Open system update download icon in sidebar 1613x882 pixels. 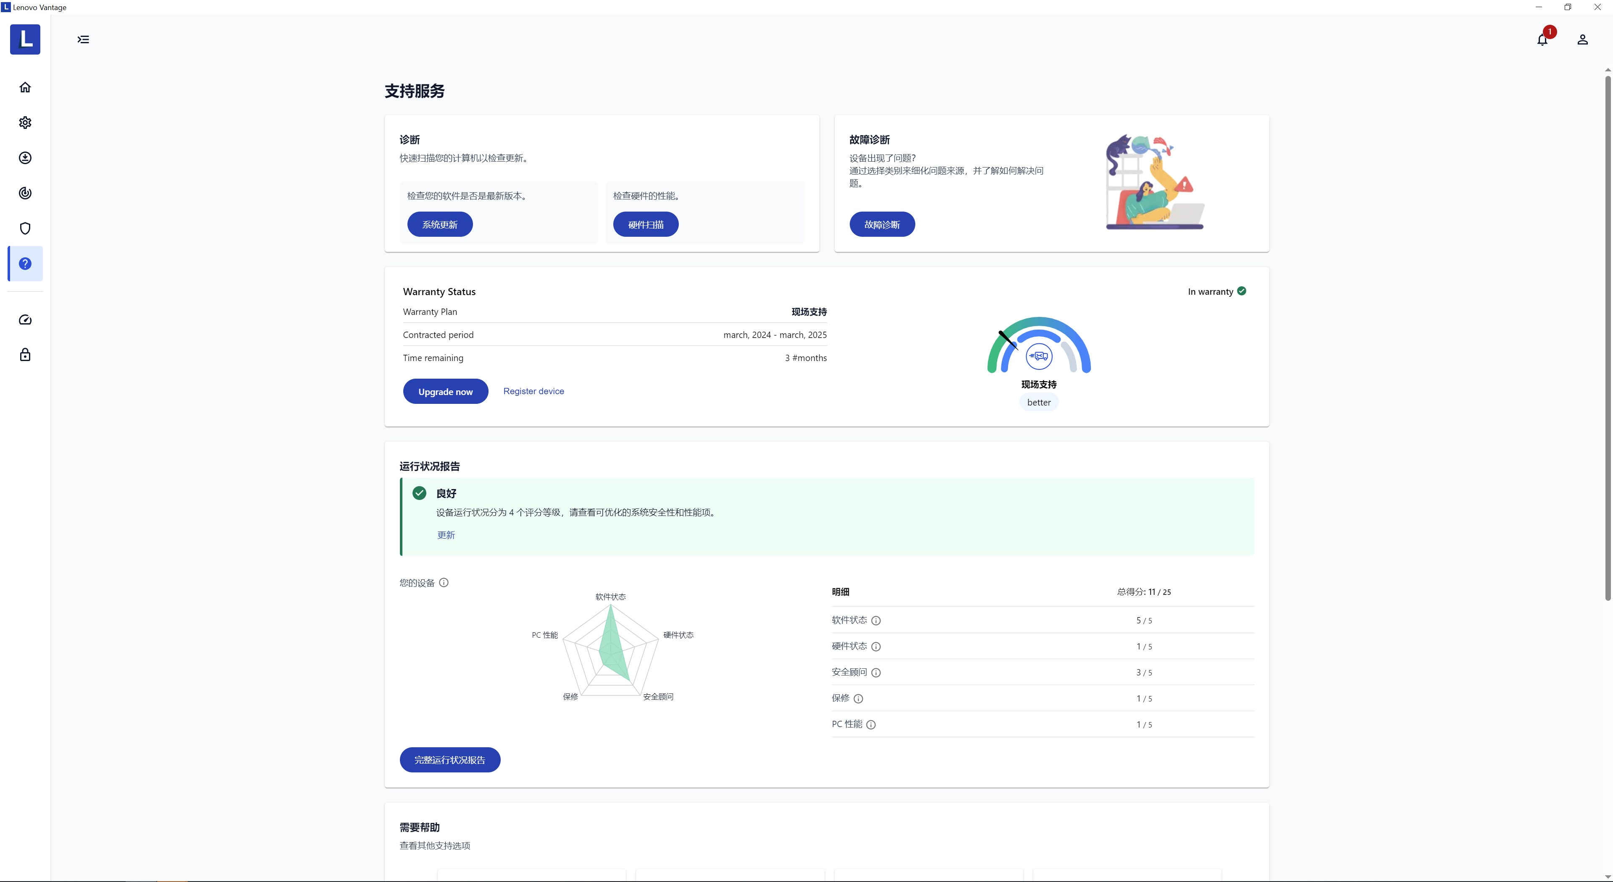click(x=25, y=158)
